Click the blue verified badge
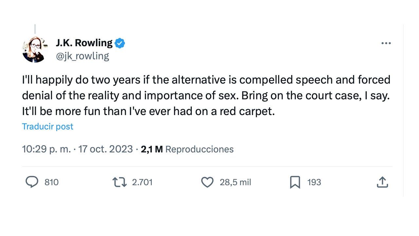This screenshot has height=236, width=419. pyautogui.click(x=120, y=43)
